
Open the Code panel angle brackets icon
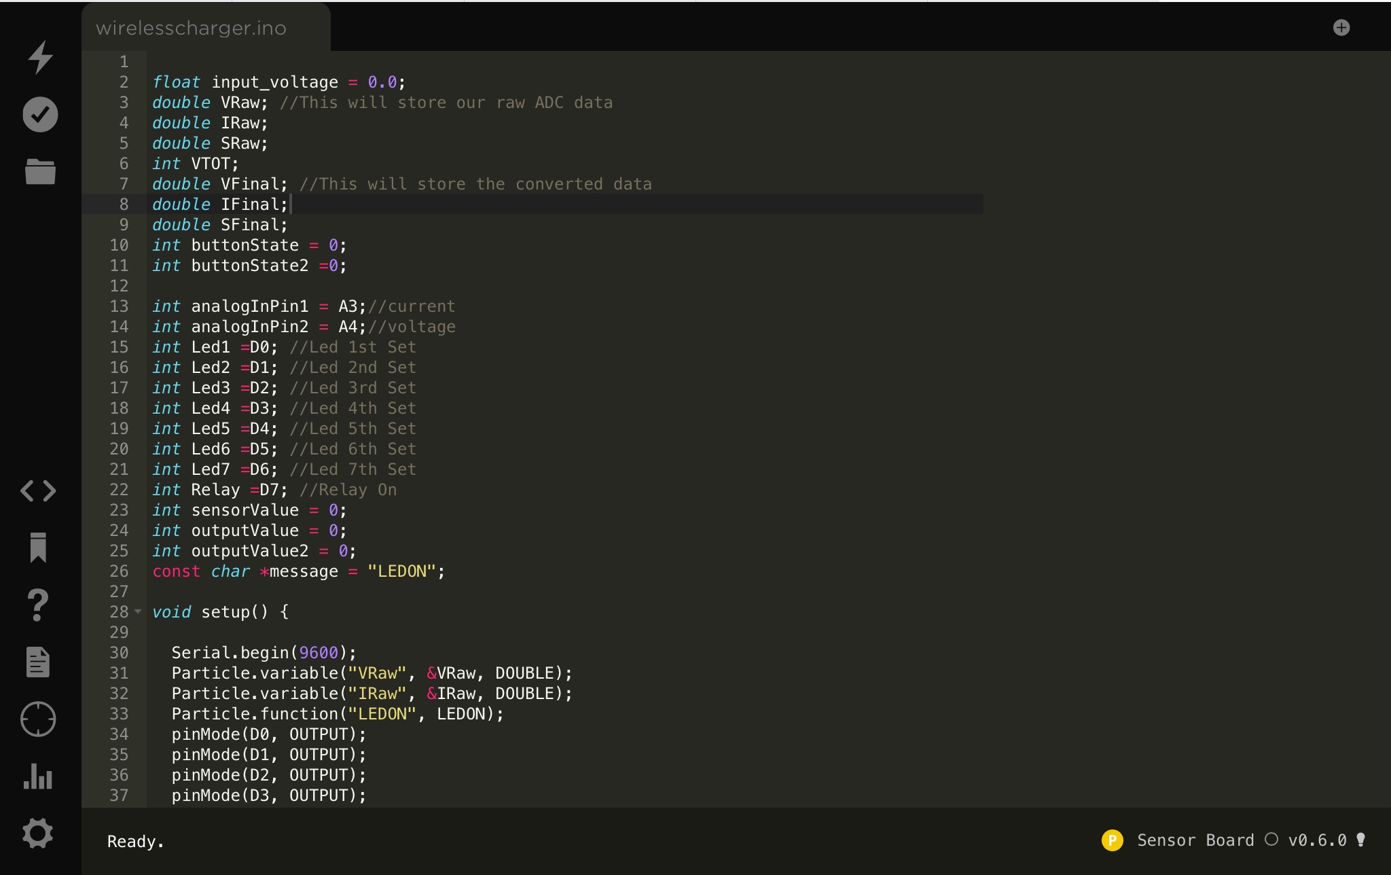point(38,490)
